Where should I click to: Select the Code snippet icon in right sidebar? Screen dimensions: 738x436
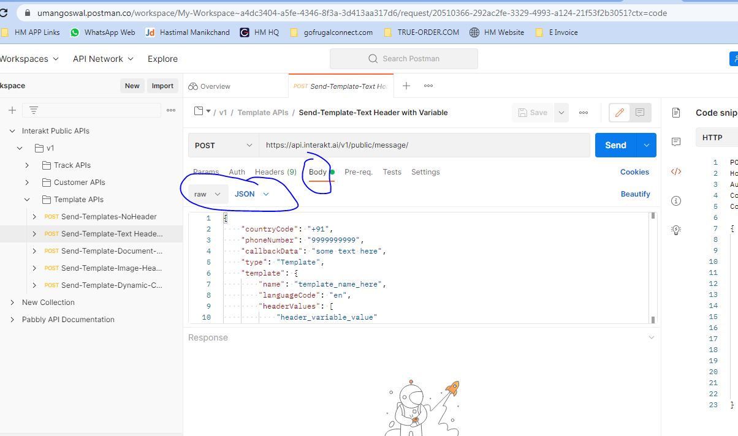tap(676, 171)
